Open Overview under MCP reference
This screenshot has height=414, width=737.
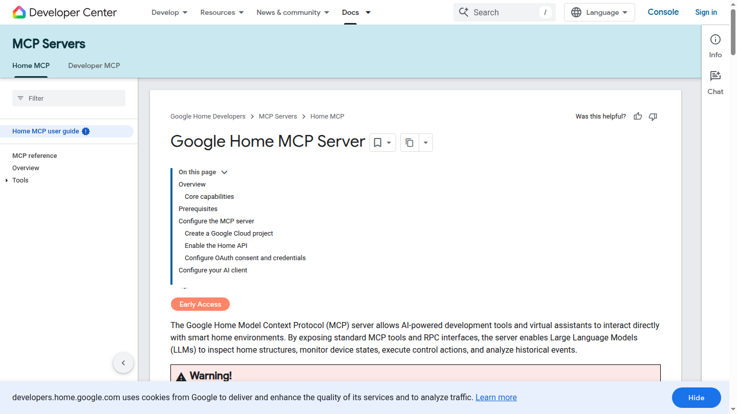[26, 168]
